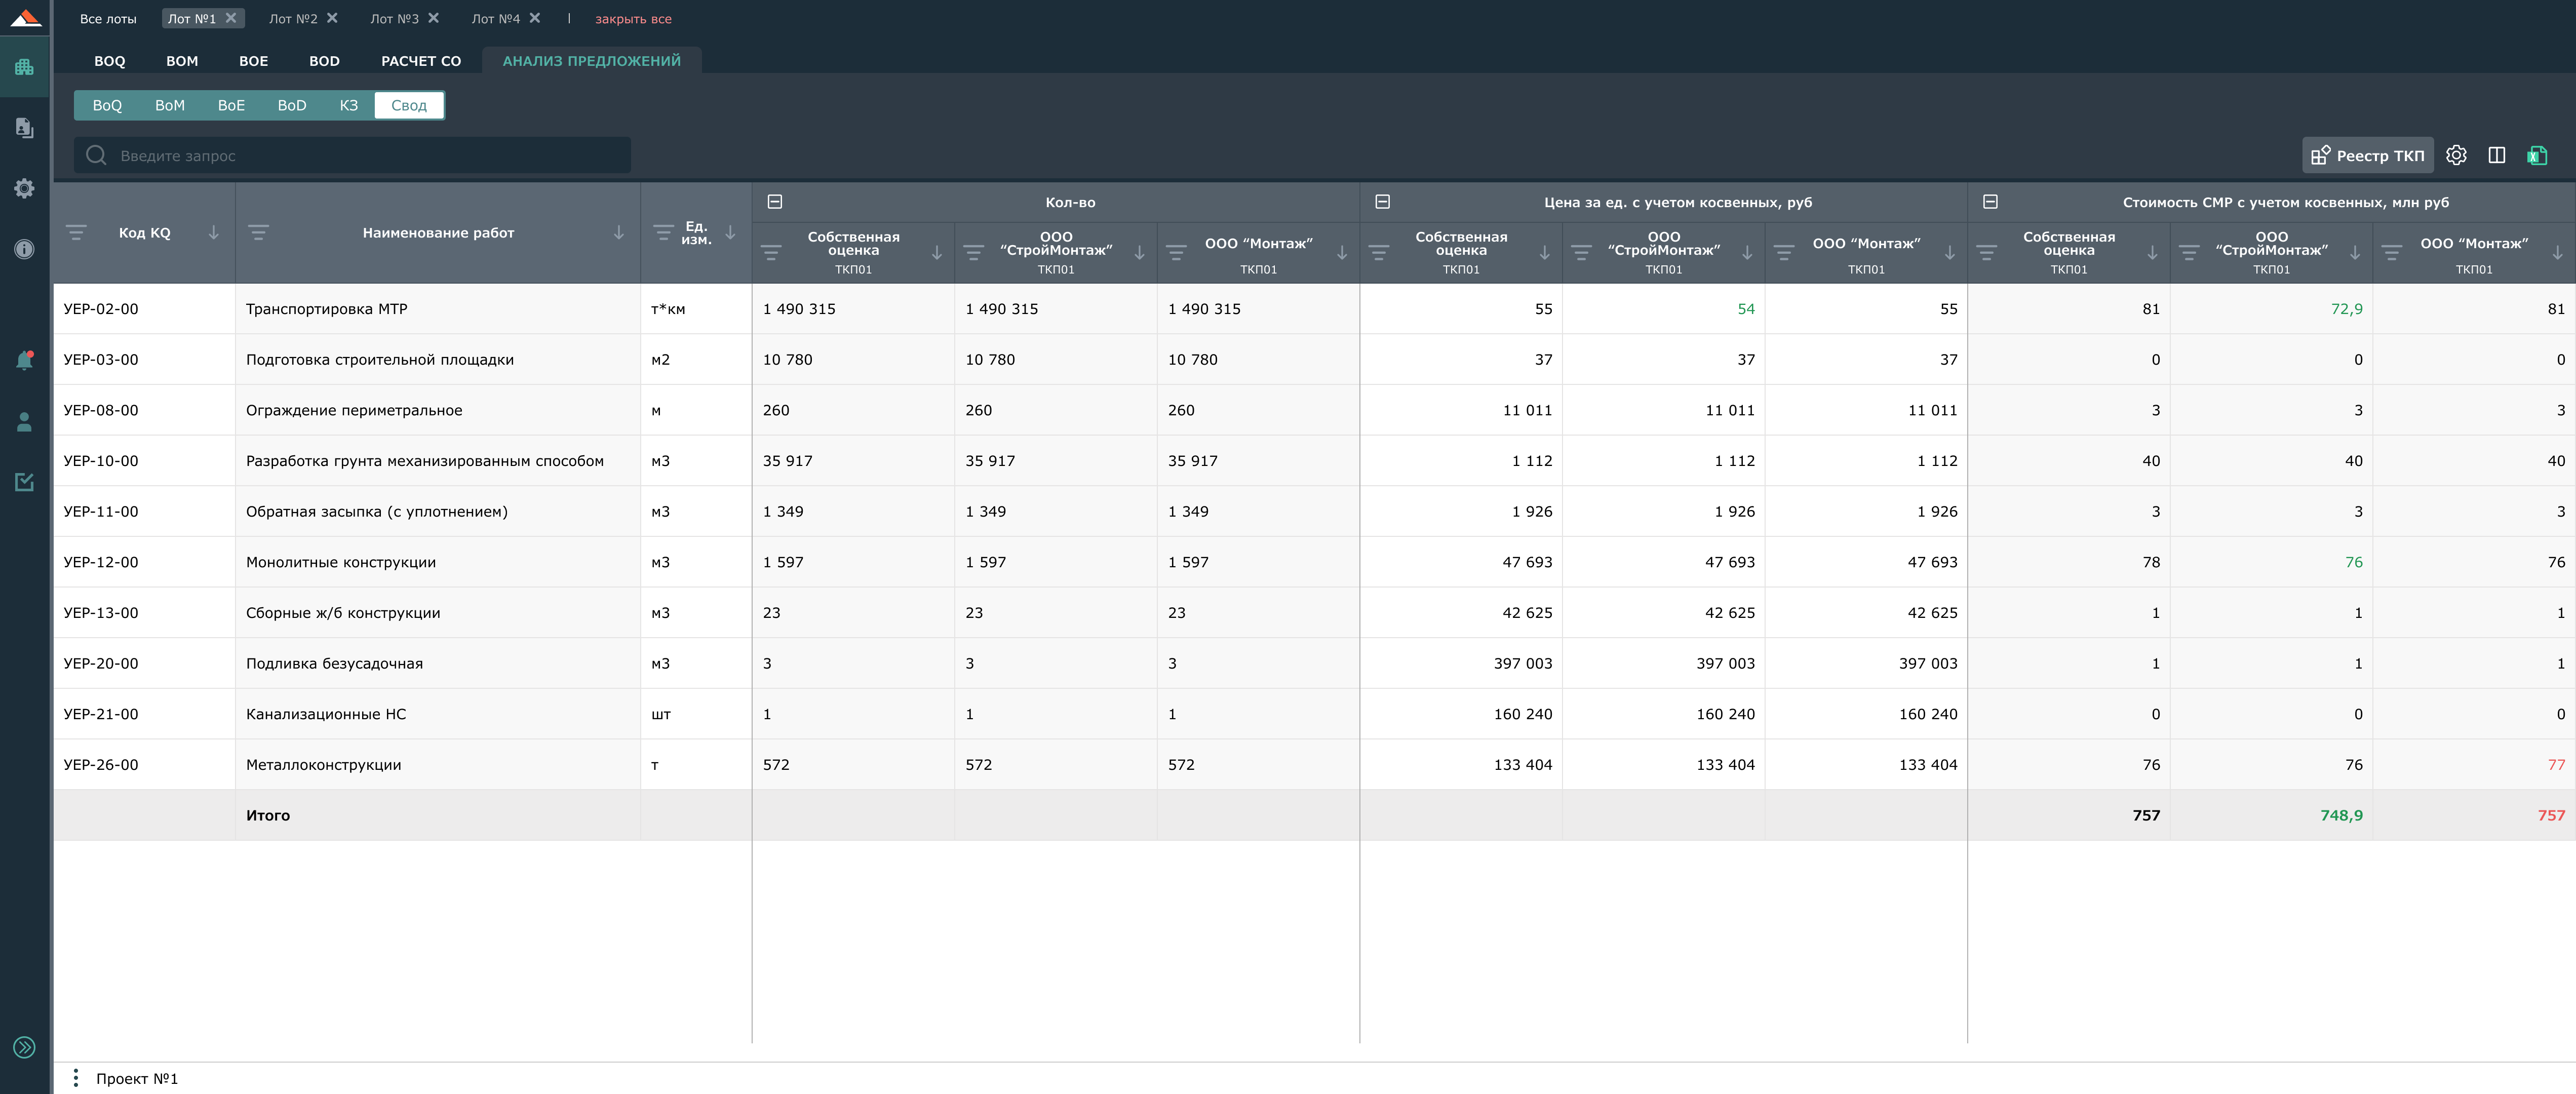Click the закрыть все link

(632, 19)
